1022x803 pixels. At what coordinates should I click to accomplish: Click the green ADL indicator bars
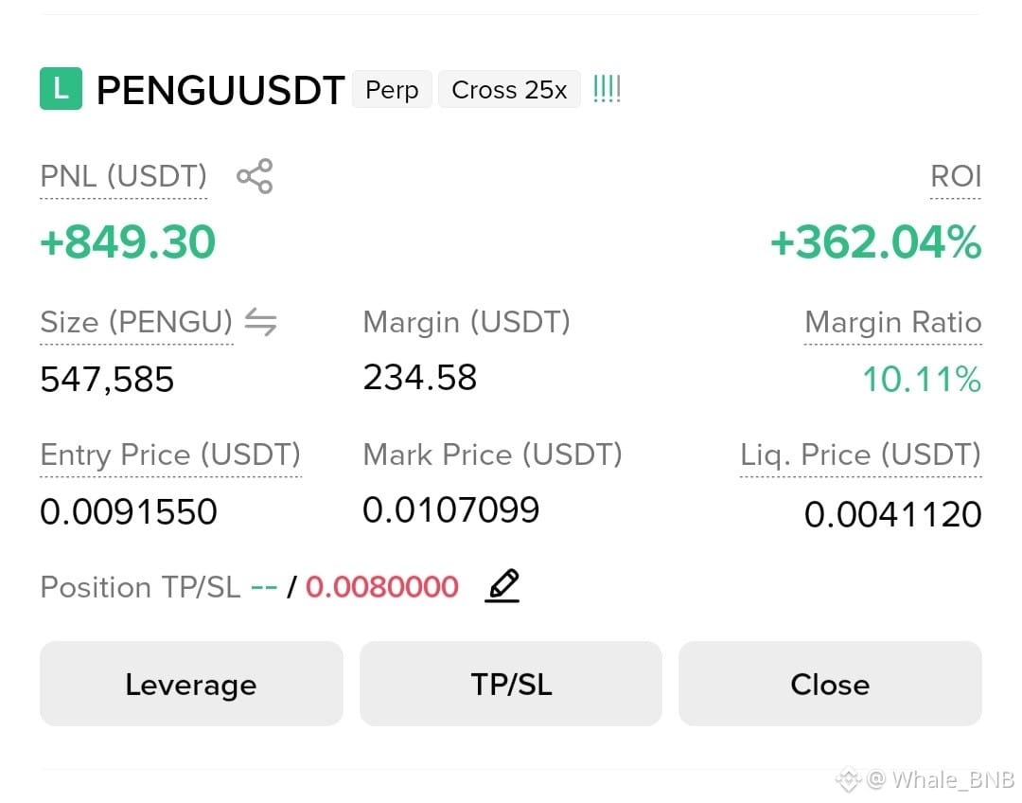click(607, 89)
